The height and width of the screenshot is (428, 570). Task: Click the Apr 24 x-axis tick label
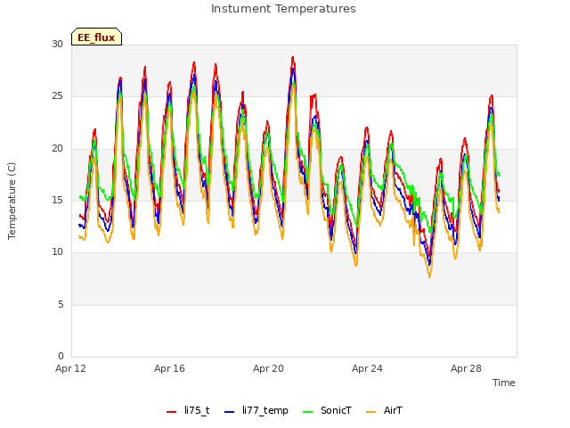click(x=367, y=368)
